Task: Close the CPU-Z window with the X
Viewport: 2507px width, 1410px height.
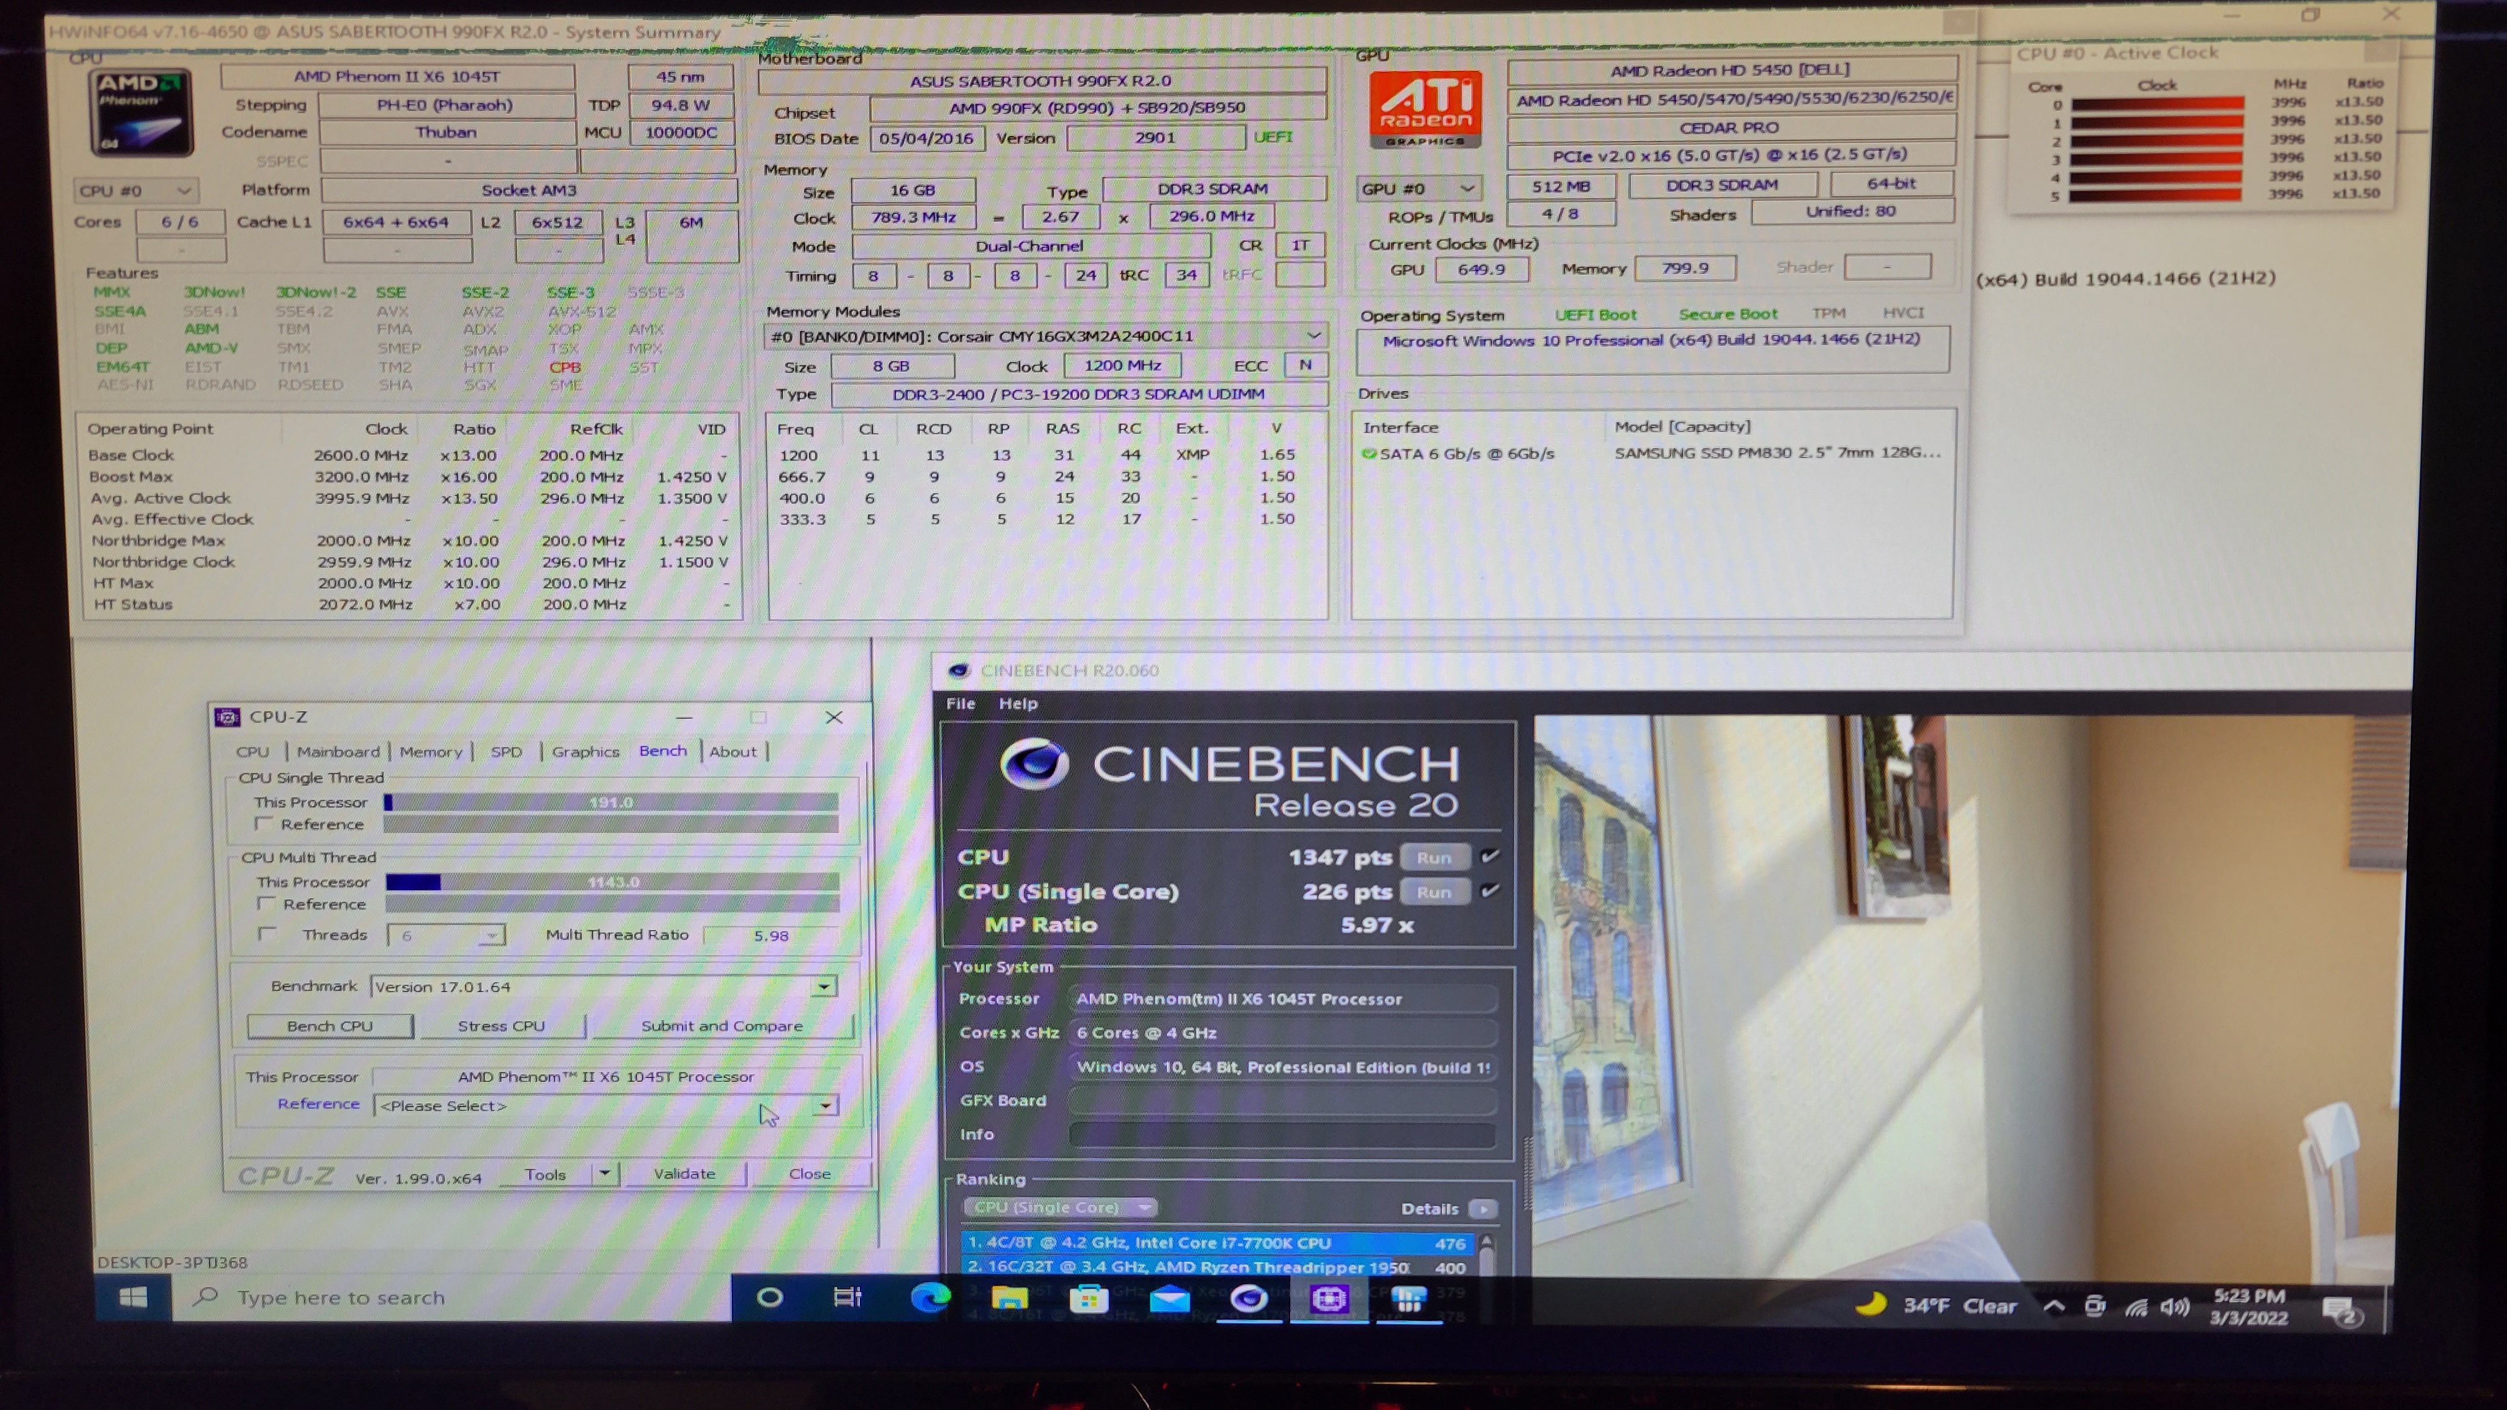Action: [834, 717]
